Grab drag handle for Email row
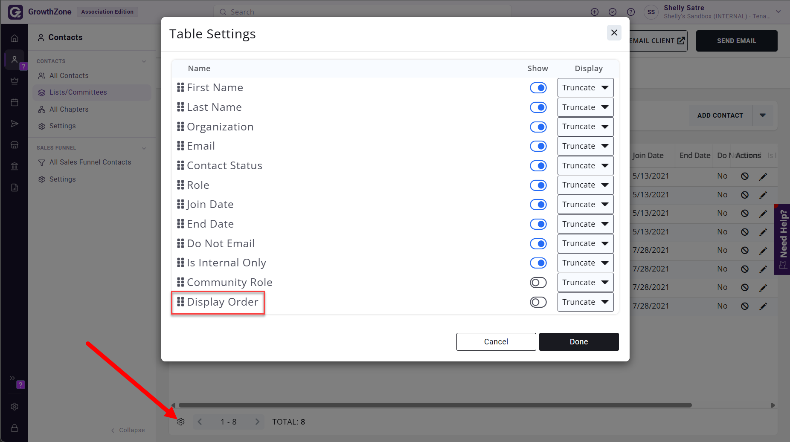Screen dimensions: 790x442 pos(180,146)
